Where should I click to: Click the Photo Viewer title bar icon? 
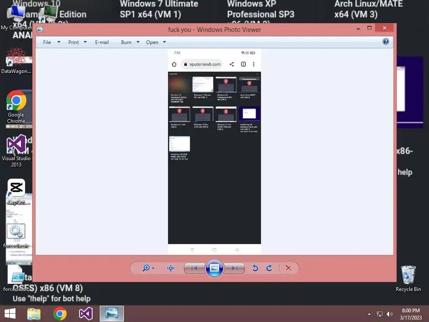tap(40, 29)
